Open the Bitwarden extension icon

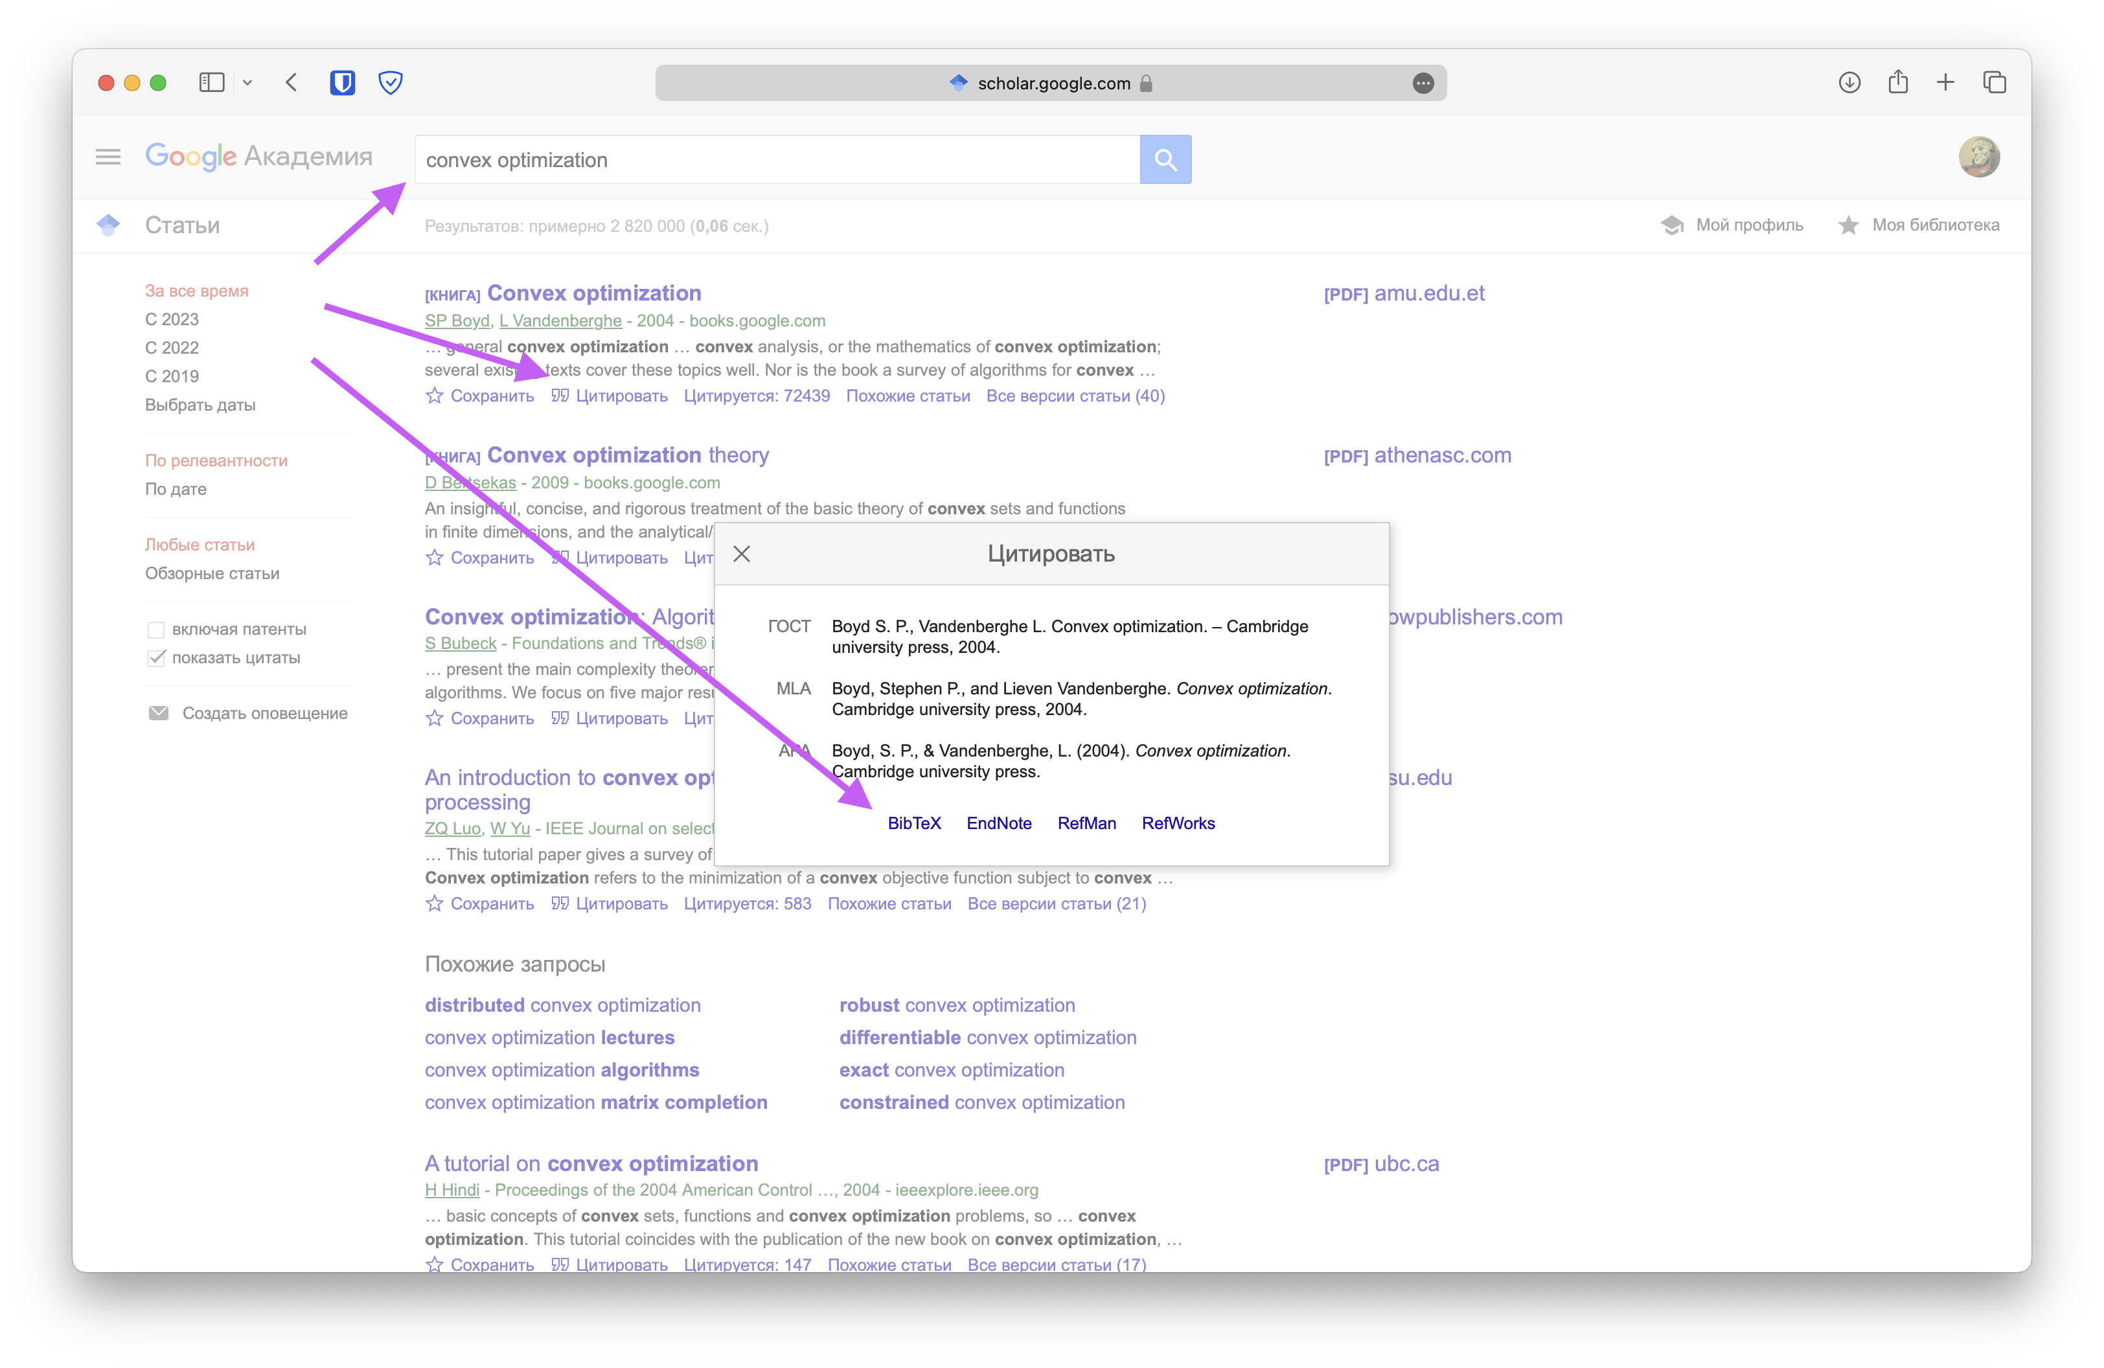point(342,83)
